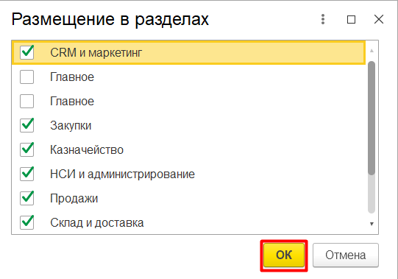
Task: Close the dialog with the X icon
Action: pos(379,19)
